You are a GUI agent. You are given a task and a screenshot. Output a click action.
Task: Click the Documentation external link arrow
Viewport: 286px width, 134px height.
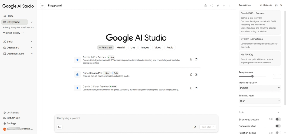(x=31, y=53)
